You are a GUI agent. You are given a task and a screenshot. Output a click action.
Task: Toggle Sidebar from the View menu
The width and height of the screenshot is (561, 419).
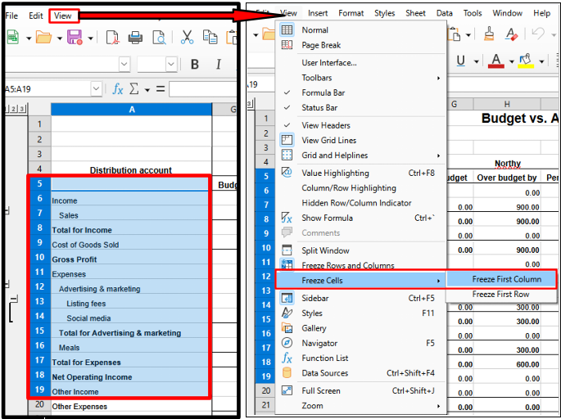tap(360, 298)
